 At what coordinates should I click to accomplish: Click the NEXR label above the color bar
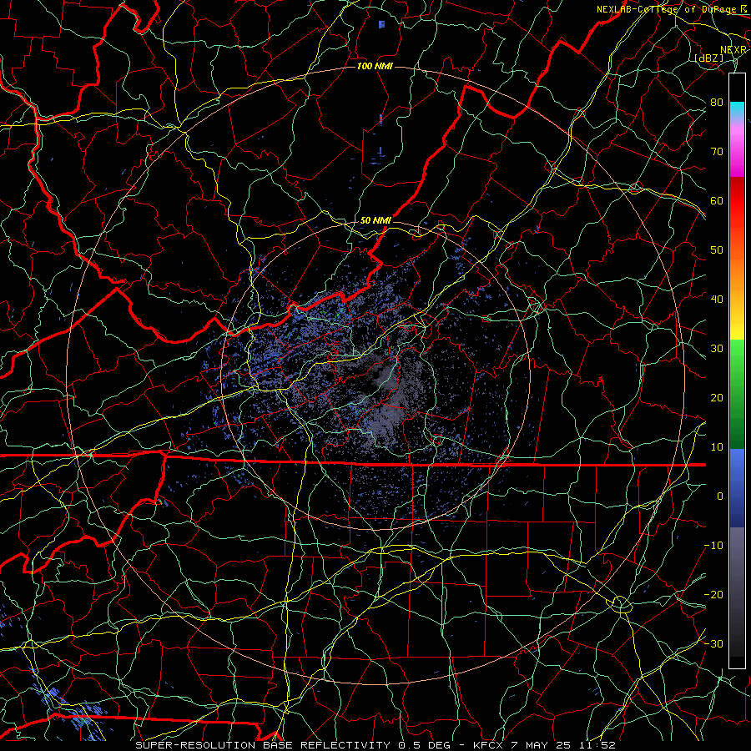coord(733,50)
